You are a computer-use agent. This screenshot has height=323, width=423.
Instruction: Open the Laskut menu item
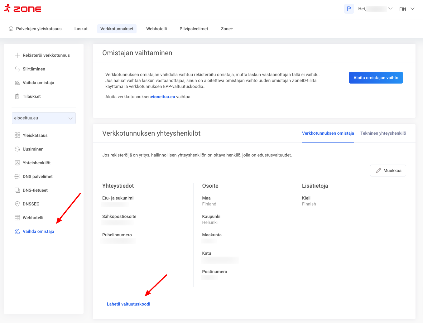(81, 29)
